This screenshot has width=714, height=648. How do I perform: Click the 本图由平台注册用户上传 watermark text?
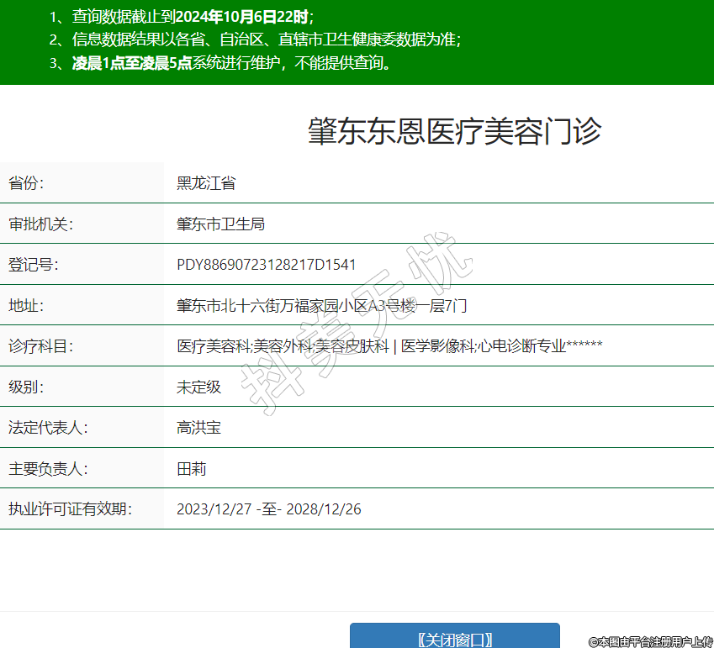650,641
